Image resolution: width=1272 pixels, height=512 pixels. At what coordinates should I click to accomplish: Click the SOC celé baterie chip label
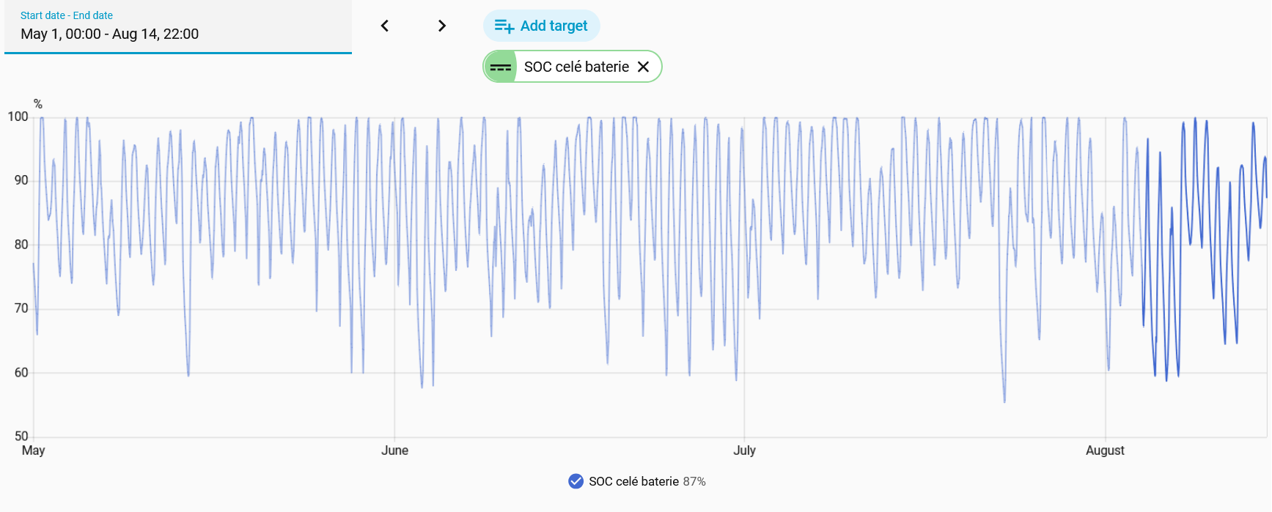pos(576,67)
